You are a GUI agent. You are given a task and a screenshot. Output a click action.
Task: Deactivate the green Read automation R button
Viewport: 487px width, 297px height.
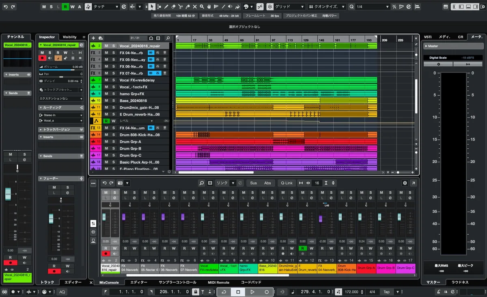click(65, 7)
